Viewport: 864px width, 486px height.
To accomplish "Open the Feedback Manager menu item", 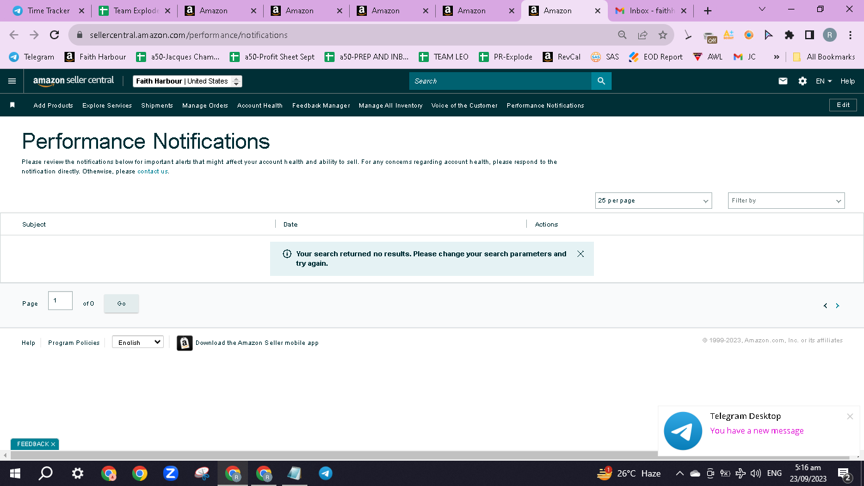I will [x=321, y=106].
